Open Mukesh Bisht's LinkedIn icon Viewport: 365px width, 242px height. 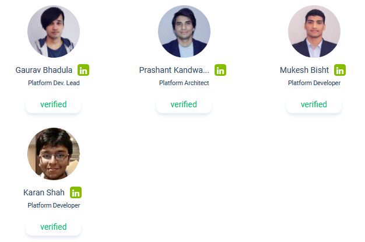click(340, 70)
